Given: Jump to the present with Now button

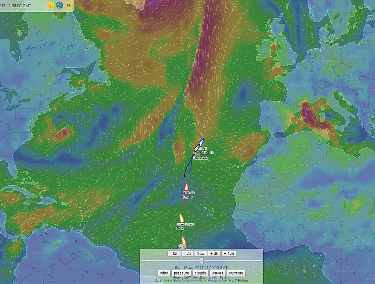Looking at the screenshot, I should point(200,253).
